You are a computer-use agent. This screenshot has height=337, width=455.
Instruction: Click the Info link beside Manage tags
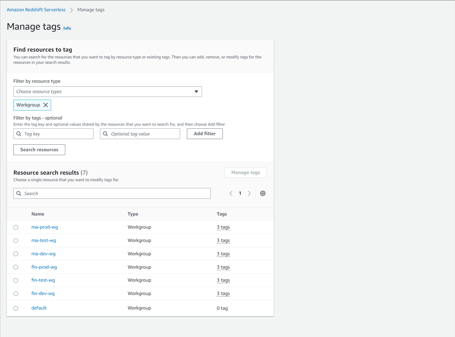tap(67, 28)
